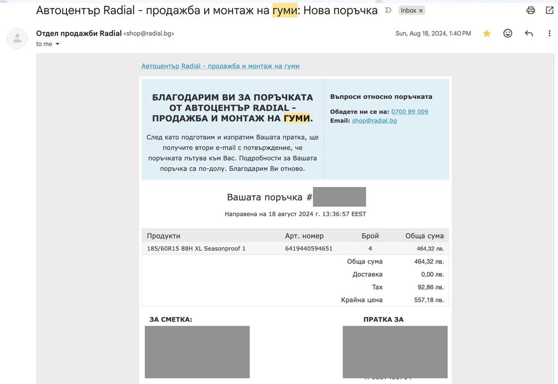
Task: Click the shop@radial.bg email link in the body
Action: pyautogui.click(x=374, y=121)
